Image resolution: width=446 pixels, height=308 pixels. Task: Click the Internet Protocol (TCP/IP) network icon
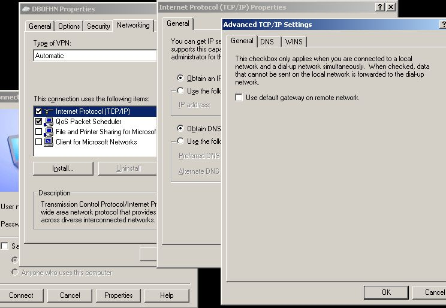point(49,111)
